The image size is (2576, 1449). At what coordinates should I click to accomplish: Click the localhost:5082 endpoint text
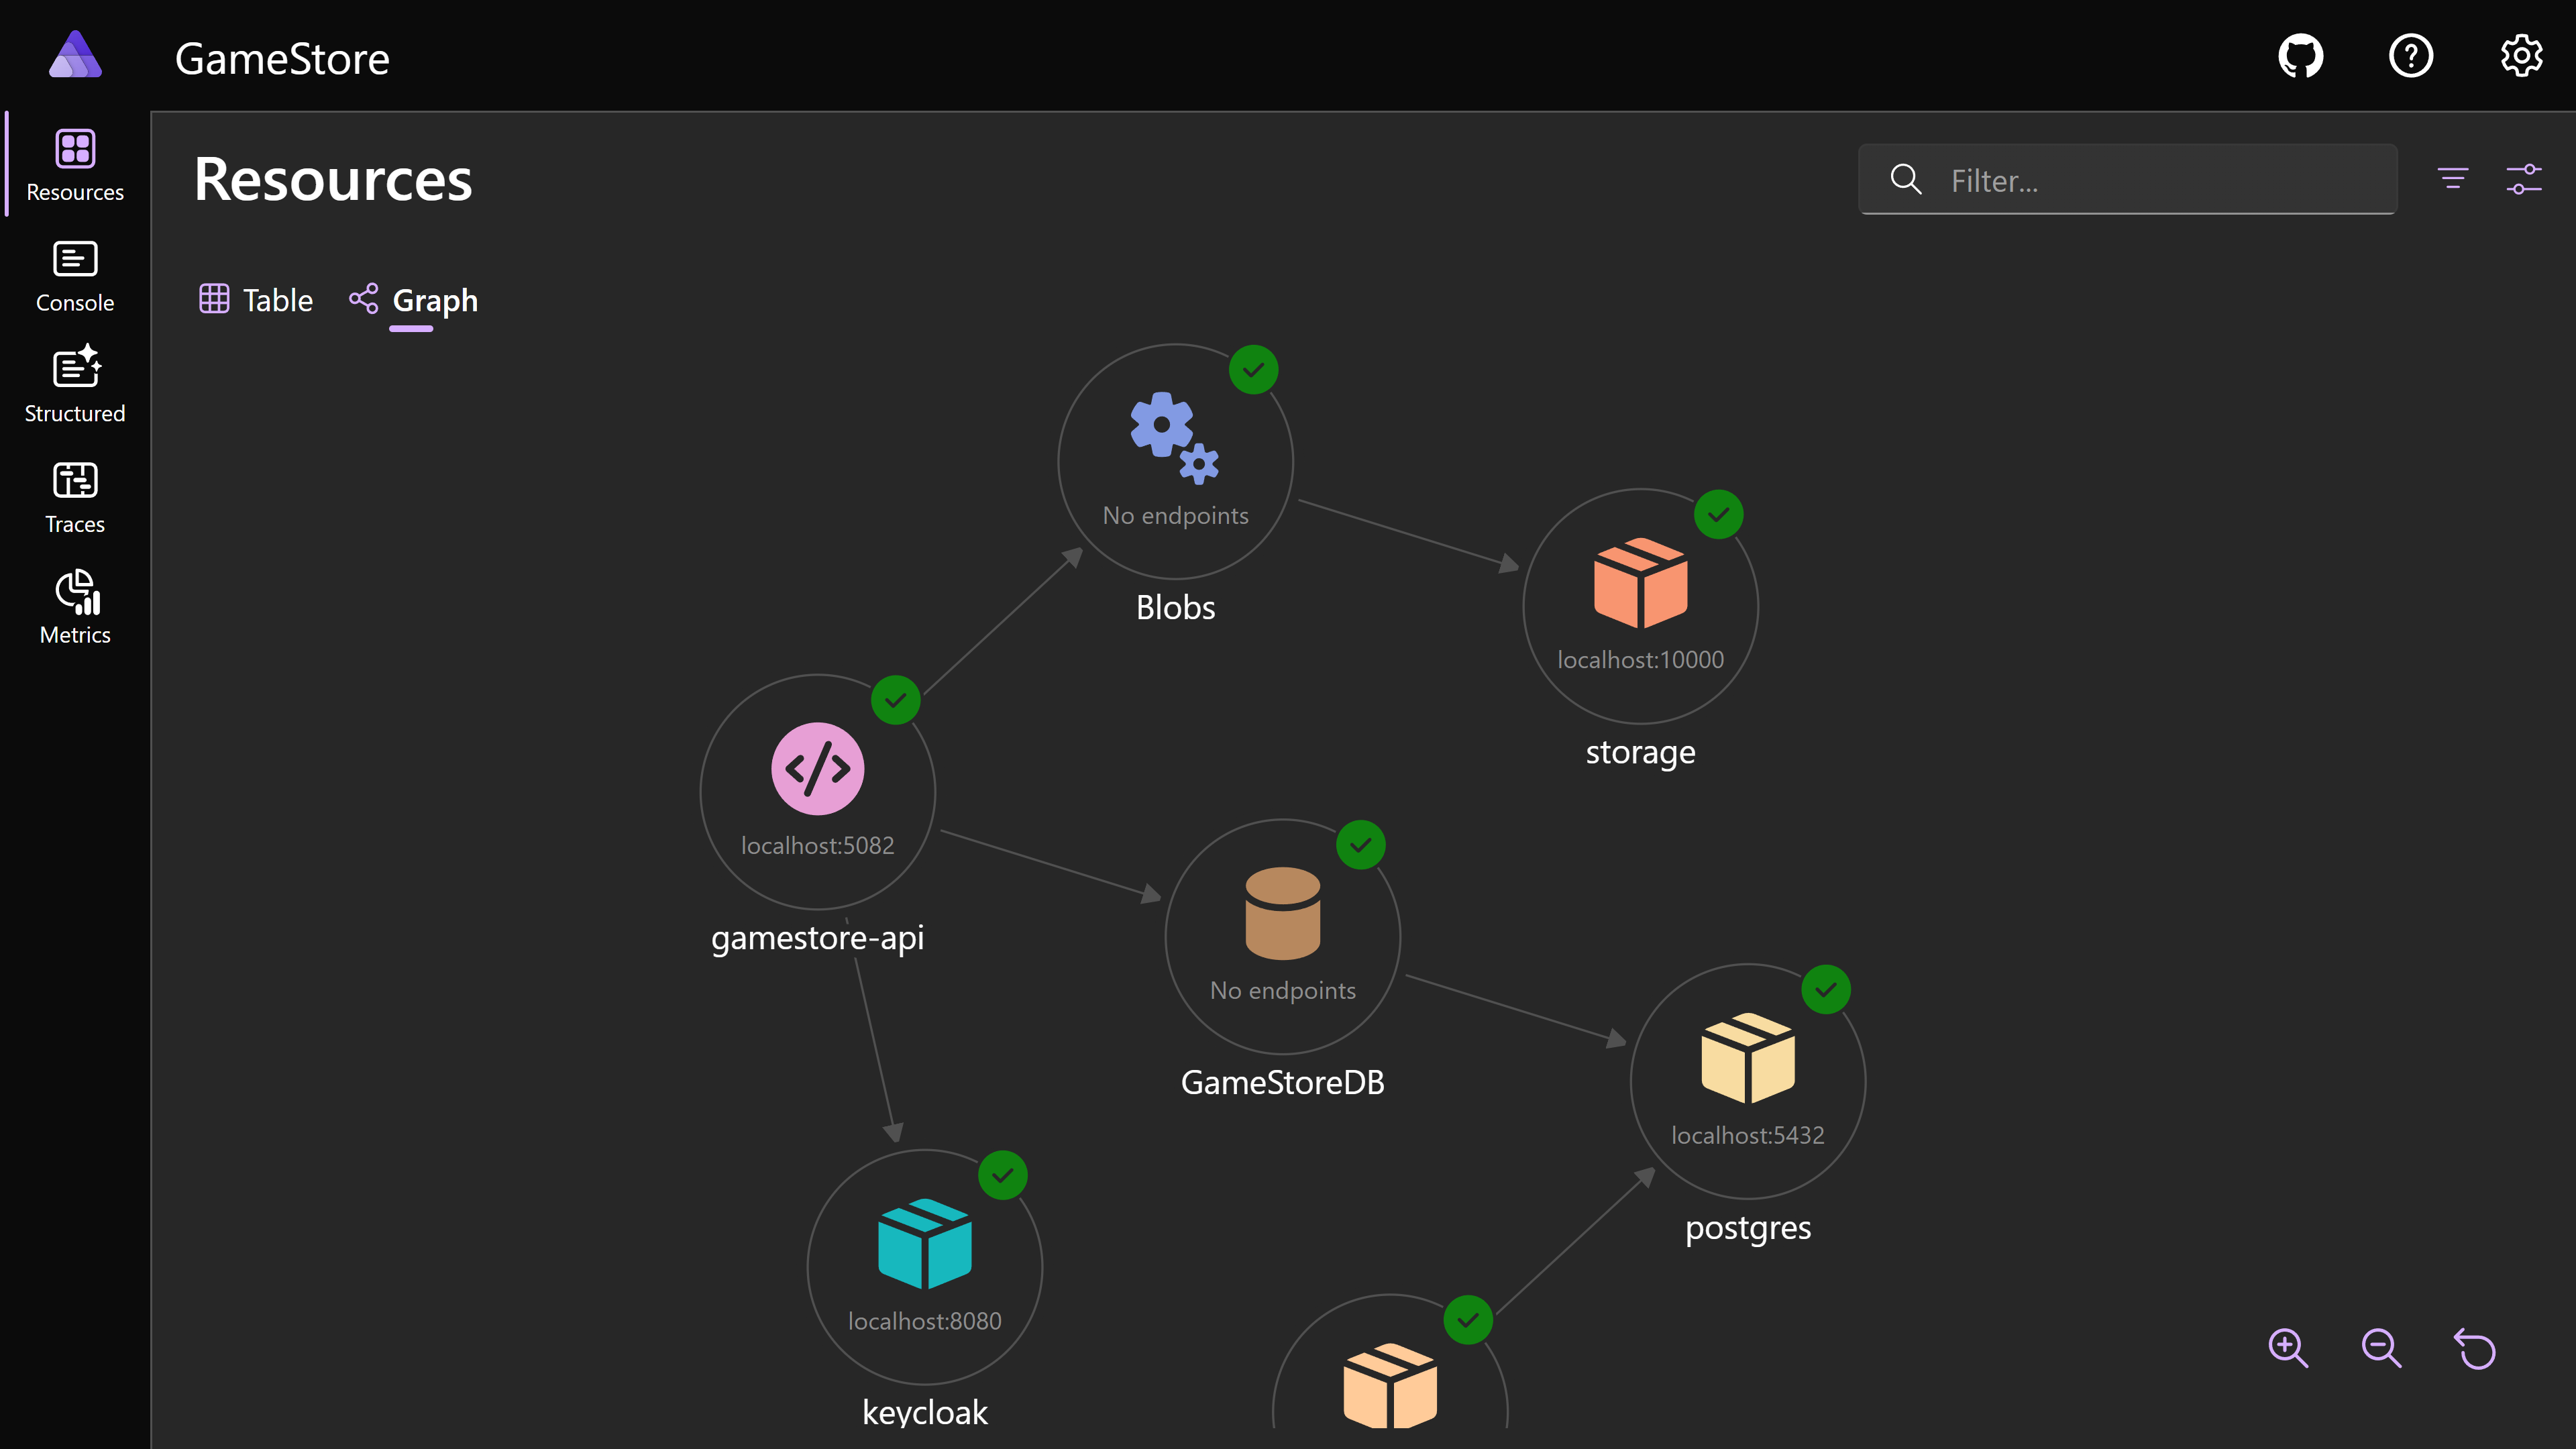pos(818,846)
